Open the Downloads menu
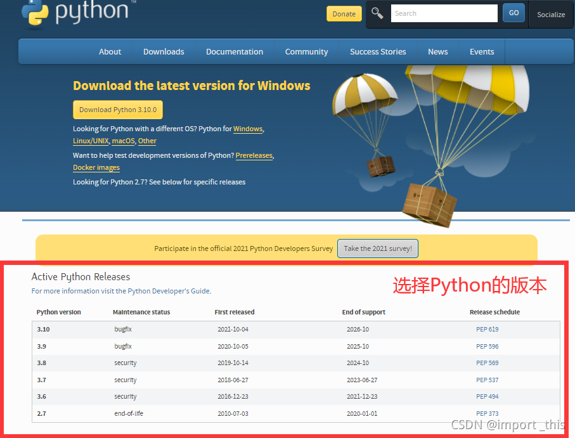This screenshot has height=438, width=575. [164, 52]
